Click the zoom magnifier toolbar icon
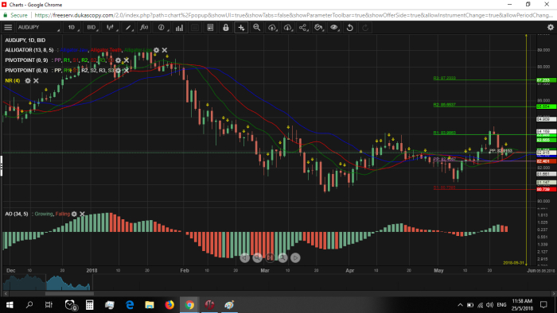 257,27
